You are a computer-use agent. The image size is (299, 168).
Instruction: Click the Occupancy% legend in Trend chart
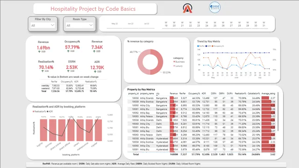(218, 46)
